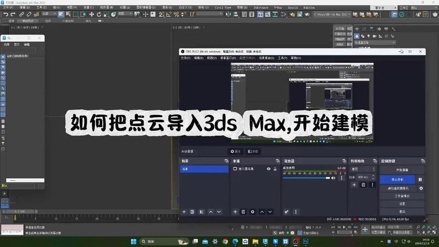Click Start Streaming button in OBS
The image size is (439, 247).
pyautogui.click(x=402, y=170)
